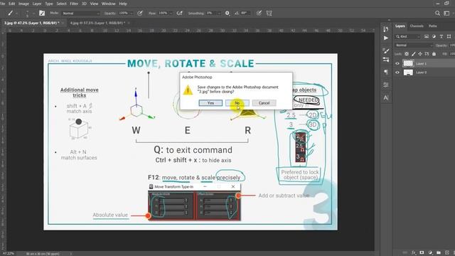455x256 pixels.
Task: Click No in the save changes dialog
Action: 237,103
